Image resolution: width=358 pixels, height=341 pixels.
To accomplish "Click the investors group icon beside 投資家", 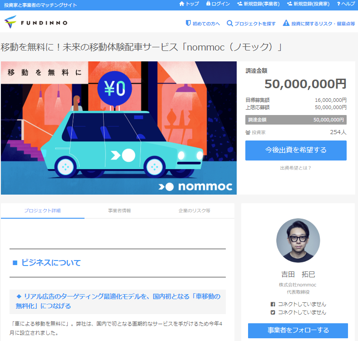I will click(248, 133).
